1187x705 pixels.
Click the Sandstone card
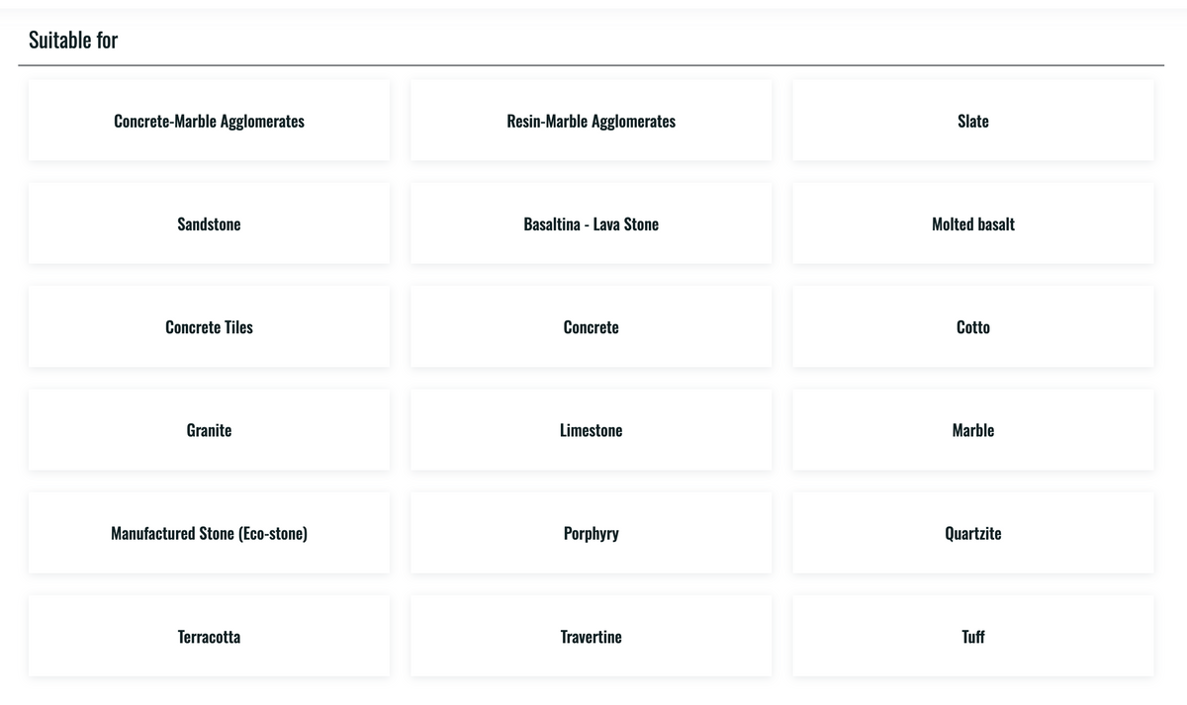click(x=209, y=223)
